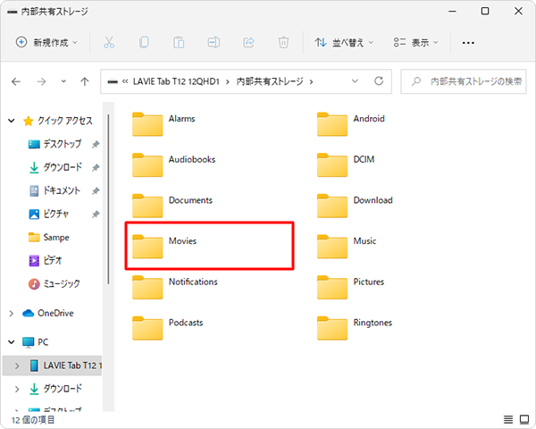Open the three-dot See more menu
Screen dimensions: 536x429
468,43
